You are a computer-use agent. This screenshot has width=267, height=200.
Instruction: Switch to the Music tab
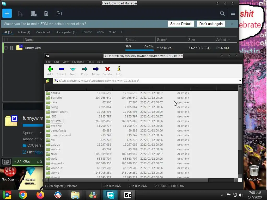pos(112,32)
